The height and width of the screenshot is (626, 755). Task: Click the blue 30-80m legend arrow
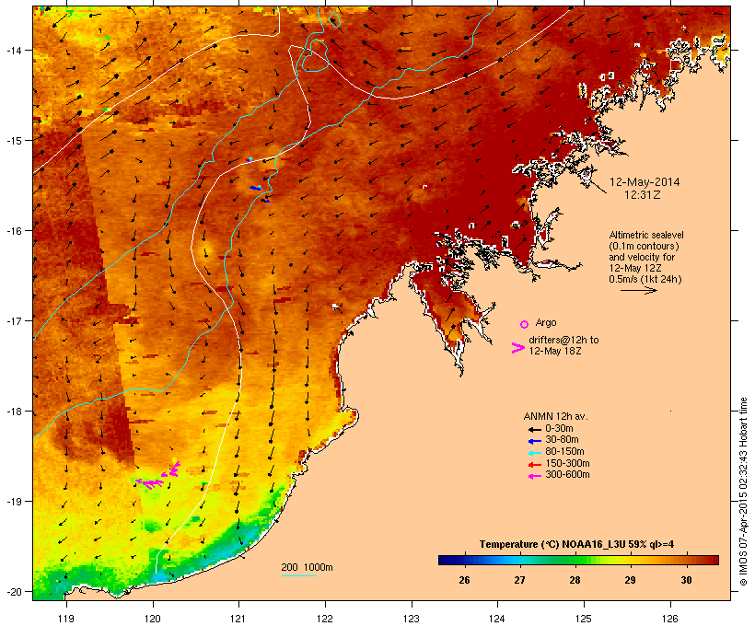point(534,441)
